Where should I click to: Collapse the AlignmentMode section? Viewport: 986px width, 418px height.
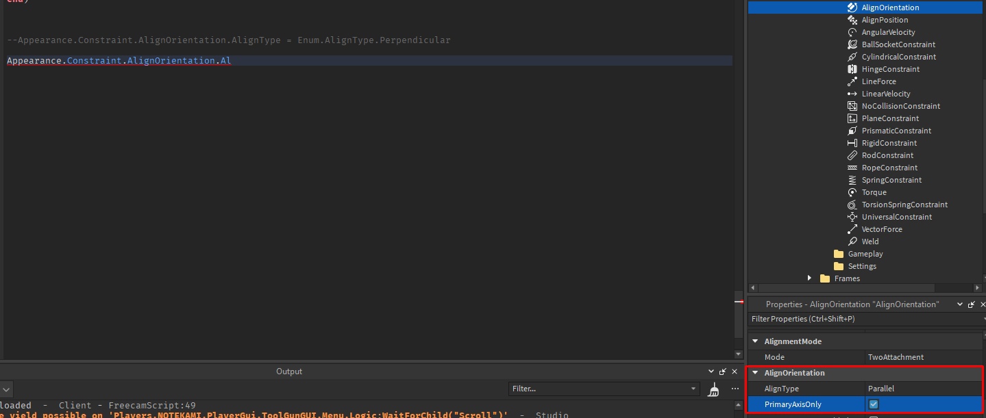point(754,341)
